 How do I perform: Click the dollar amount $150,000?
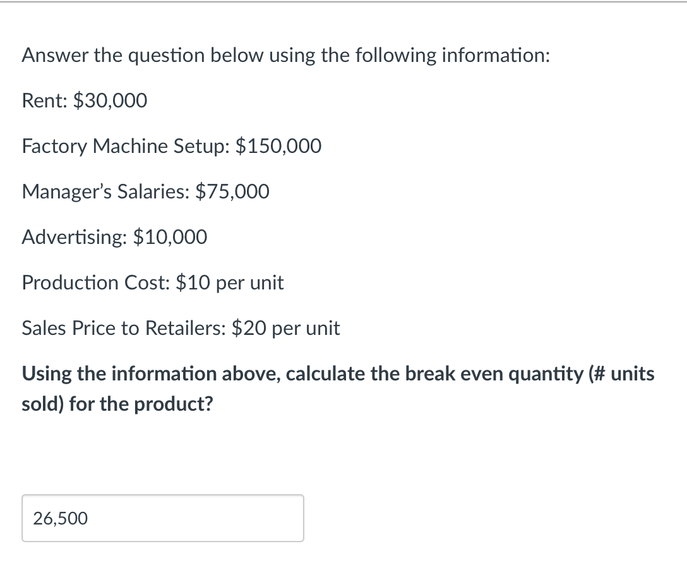[x=278, y=146]
